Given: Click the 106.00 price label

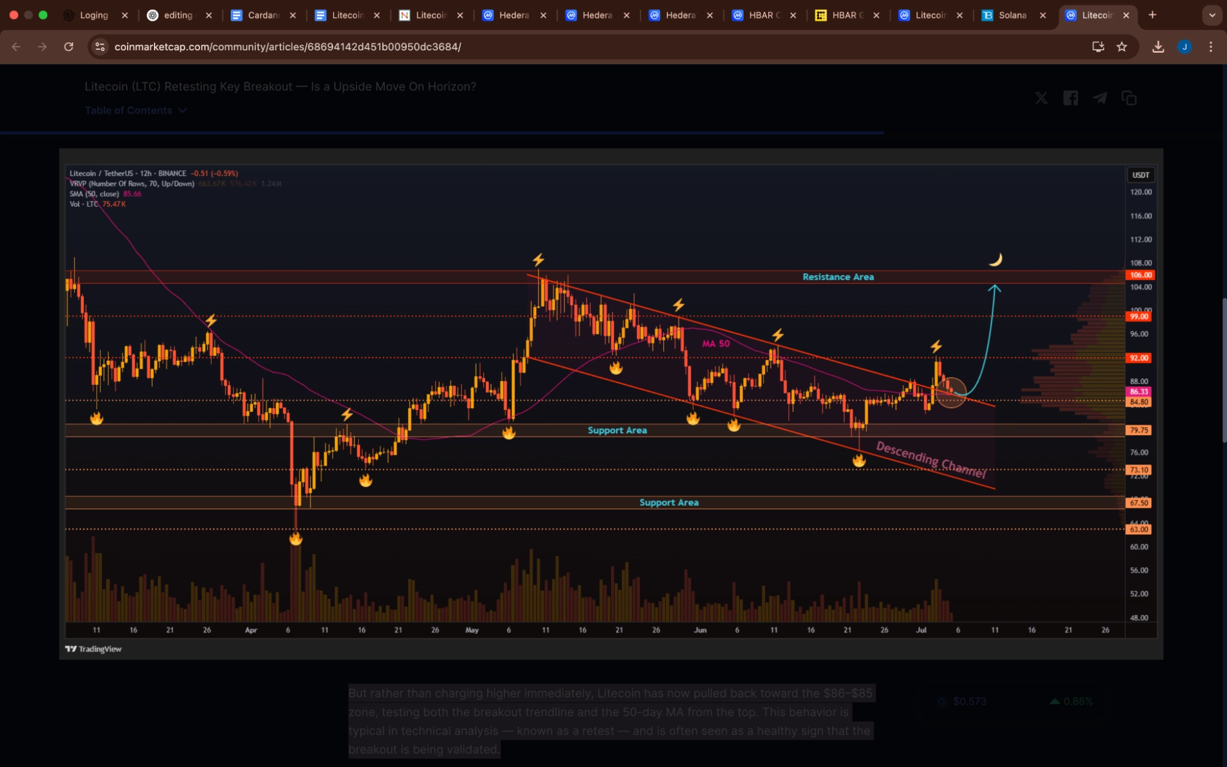Looking at the screenshot, I should pyautogui.click(x=1140, y=275).
